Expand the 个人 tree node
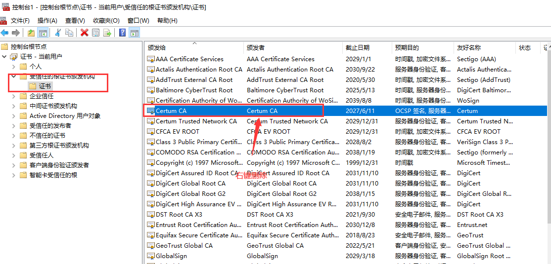The image size is (551, 264). [14, 66]
